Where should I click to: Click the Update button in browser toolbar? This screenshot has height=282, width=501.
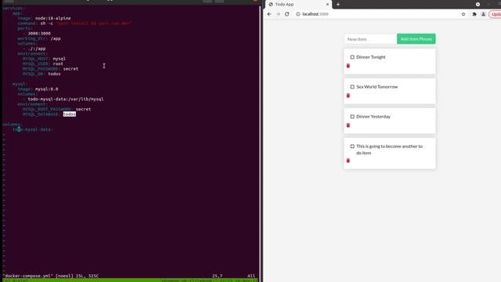(496, 14)
